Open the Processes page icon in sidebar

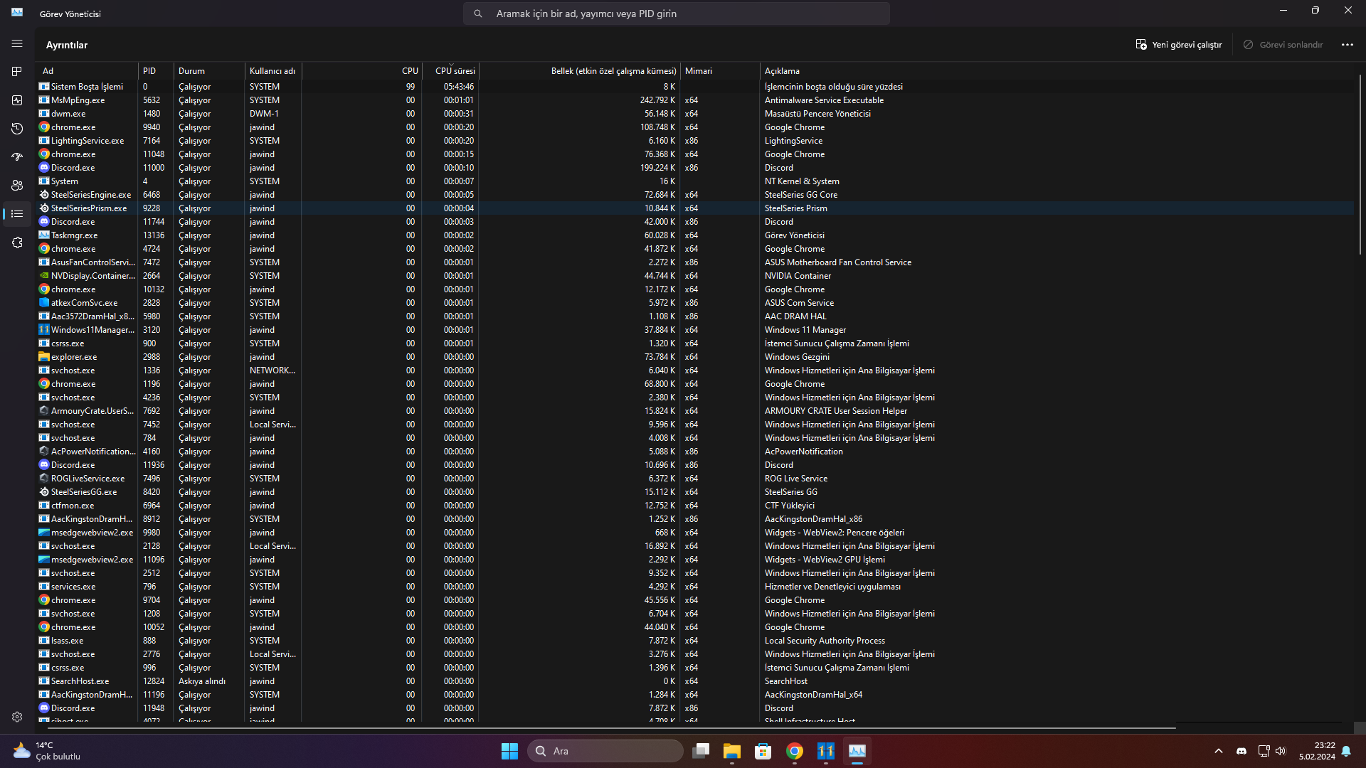(17, 72)
